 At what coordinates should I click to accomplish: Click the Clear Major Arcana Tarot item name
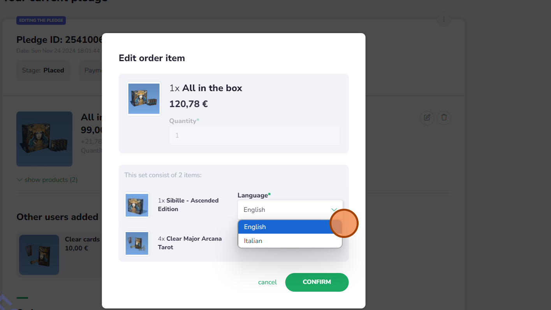190,243
